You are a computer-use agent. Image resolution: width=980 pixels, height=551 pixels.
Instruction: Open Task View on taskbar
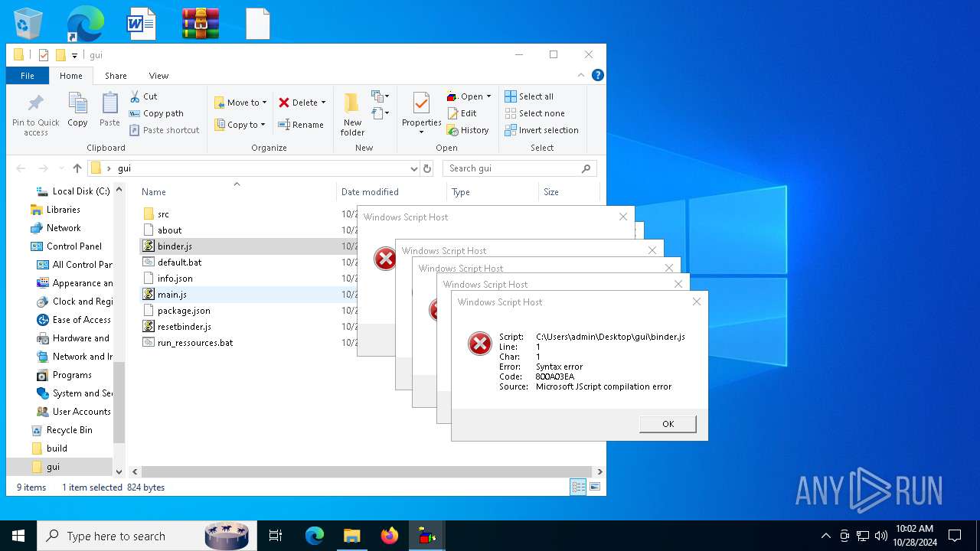point(276,536)
